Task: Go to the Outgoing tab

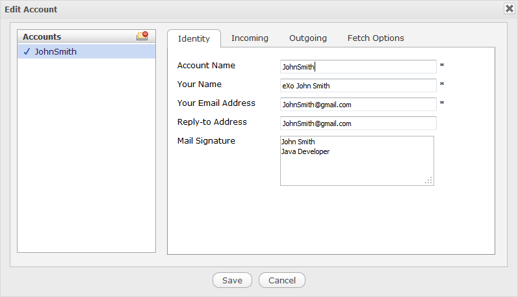Action: (308, 38)
